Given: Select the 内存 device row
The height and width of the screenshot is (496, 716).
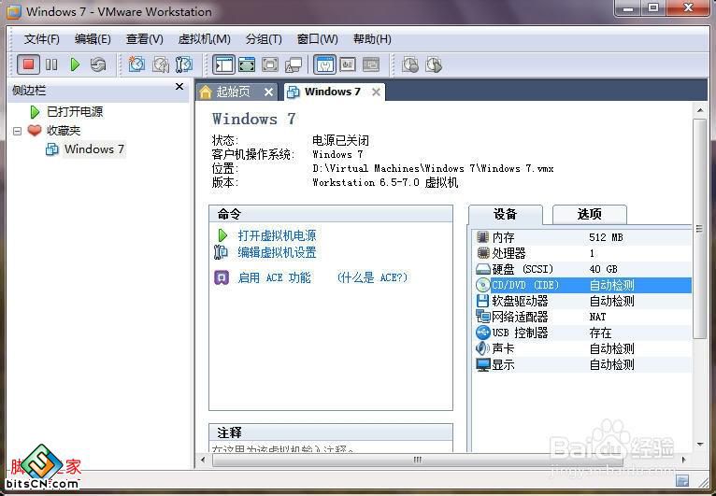Looking at the screenshot, I should tap(582, 237).
